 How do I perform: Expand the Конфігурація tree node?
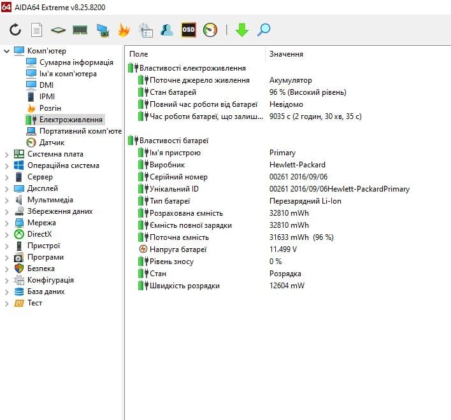click(x=6, y=281)
